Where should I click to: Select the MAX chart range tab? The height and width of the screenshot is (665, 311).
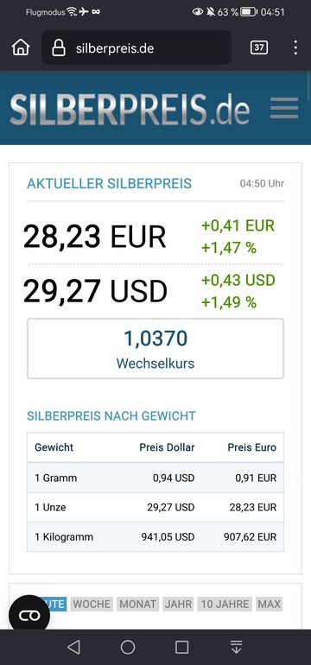(270, 604)
